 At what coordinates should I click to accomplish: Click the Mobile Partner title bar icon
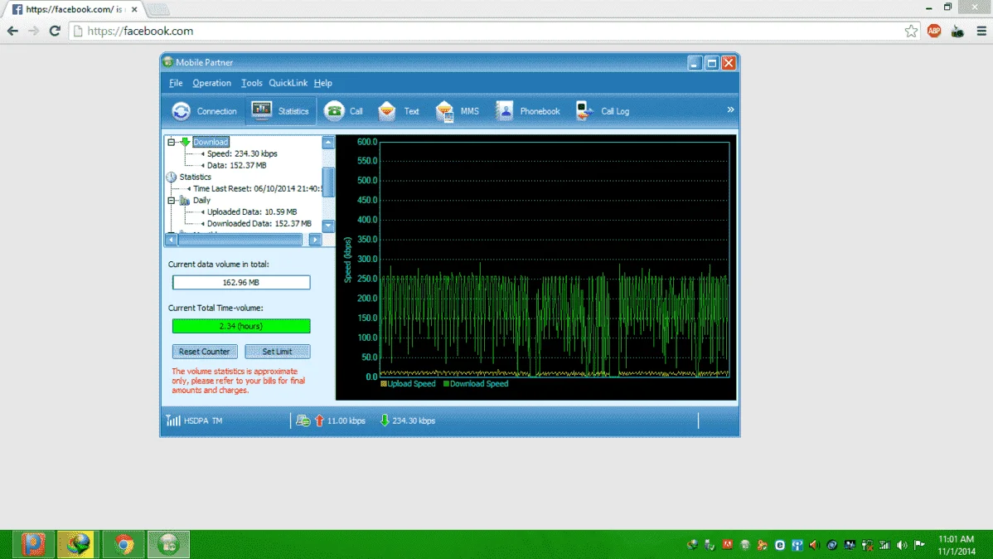pyautogui.click(x=167, y=62)
